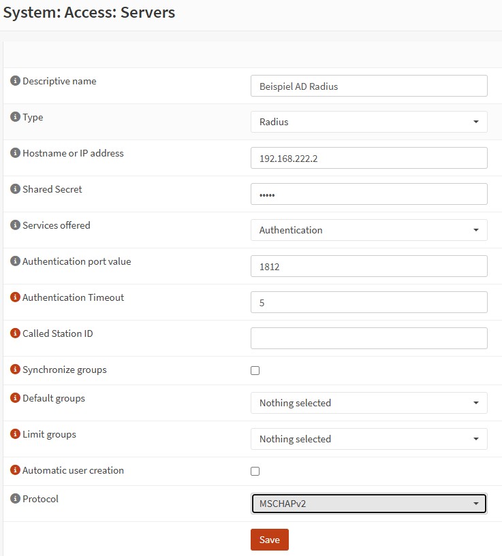
Task: Select the Authentication port value field
Action: [369, 266]
